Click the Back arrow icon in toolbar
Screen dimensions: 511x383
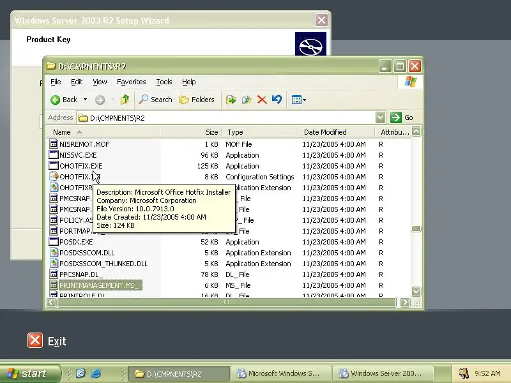point(55,100)
